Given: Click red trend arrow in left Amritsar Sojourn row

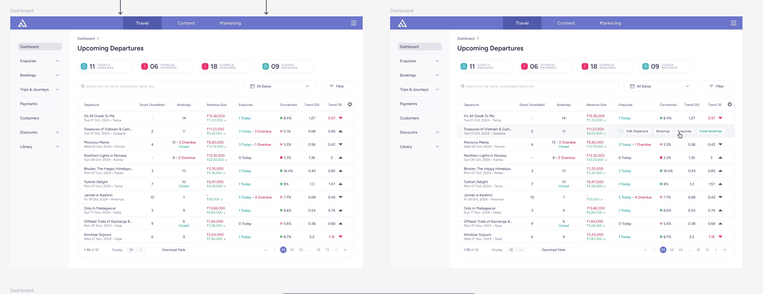Looking at the screenshot, I should pyautogui.click(x=341, y=237).
